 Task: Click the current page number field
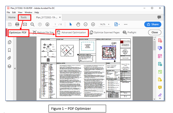(x=55, y=25)
